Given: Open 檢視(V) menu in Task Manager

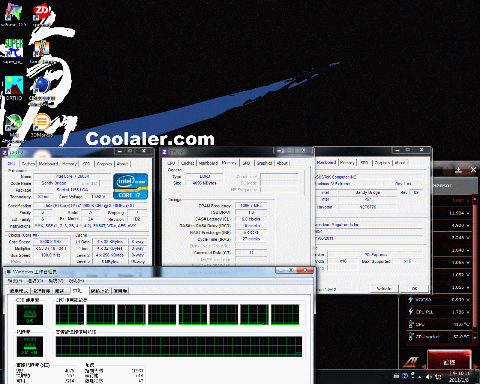Looking at the screenshot, I should click(x=56, y=281).
